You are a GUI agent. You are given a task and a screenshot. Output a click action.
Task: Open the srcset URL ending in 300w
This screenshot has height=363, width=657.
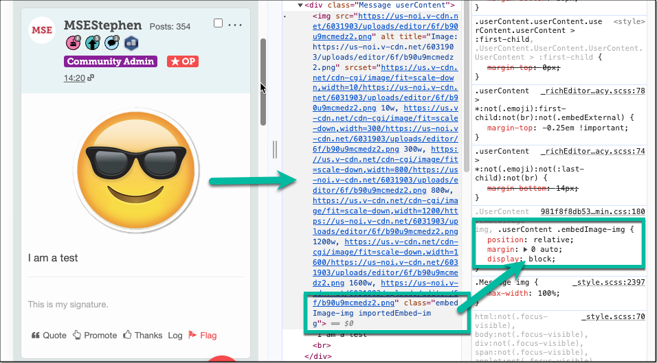[386, 128]
